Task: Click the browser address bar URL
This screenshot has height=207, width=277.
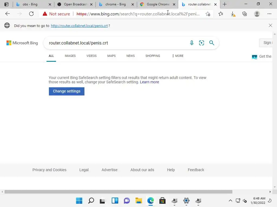Action: tap(138, 14)
